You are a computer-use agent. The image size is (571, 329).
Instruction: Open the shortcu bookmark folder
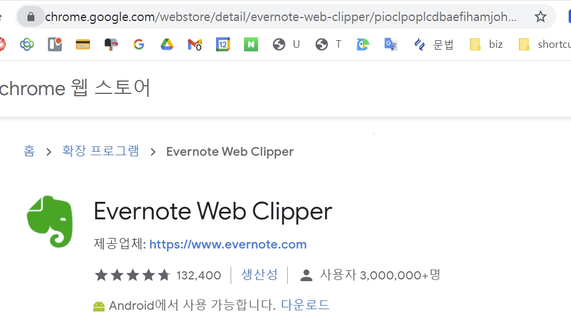pyautogui.click(x=545, y=44)
